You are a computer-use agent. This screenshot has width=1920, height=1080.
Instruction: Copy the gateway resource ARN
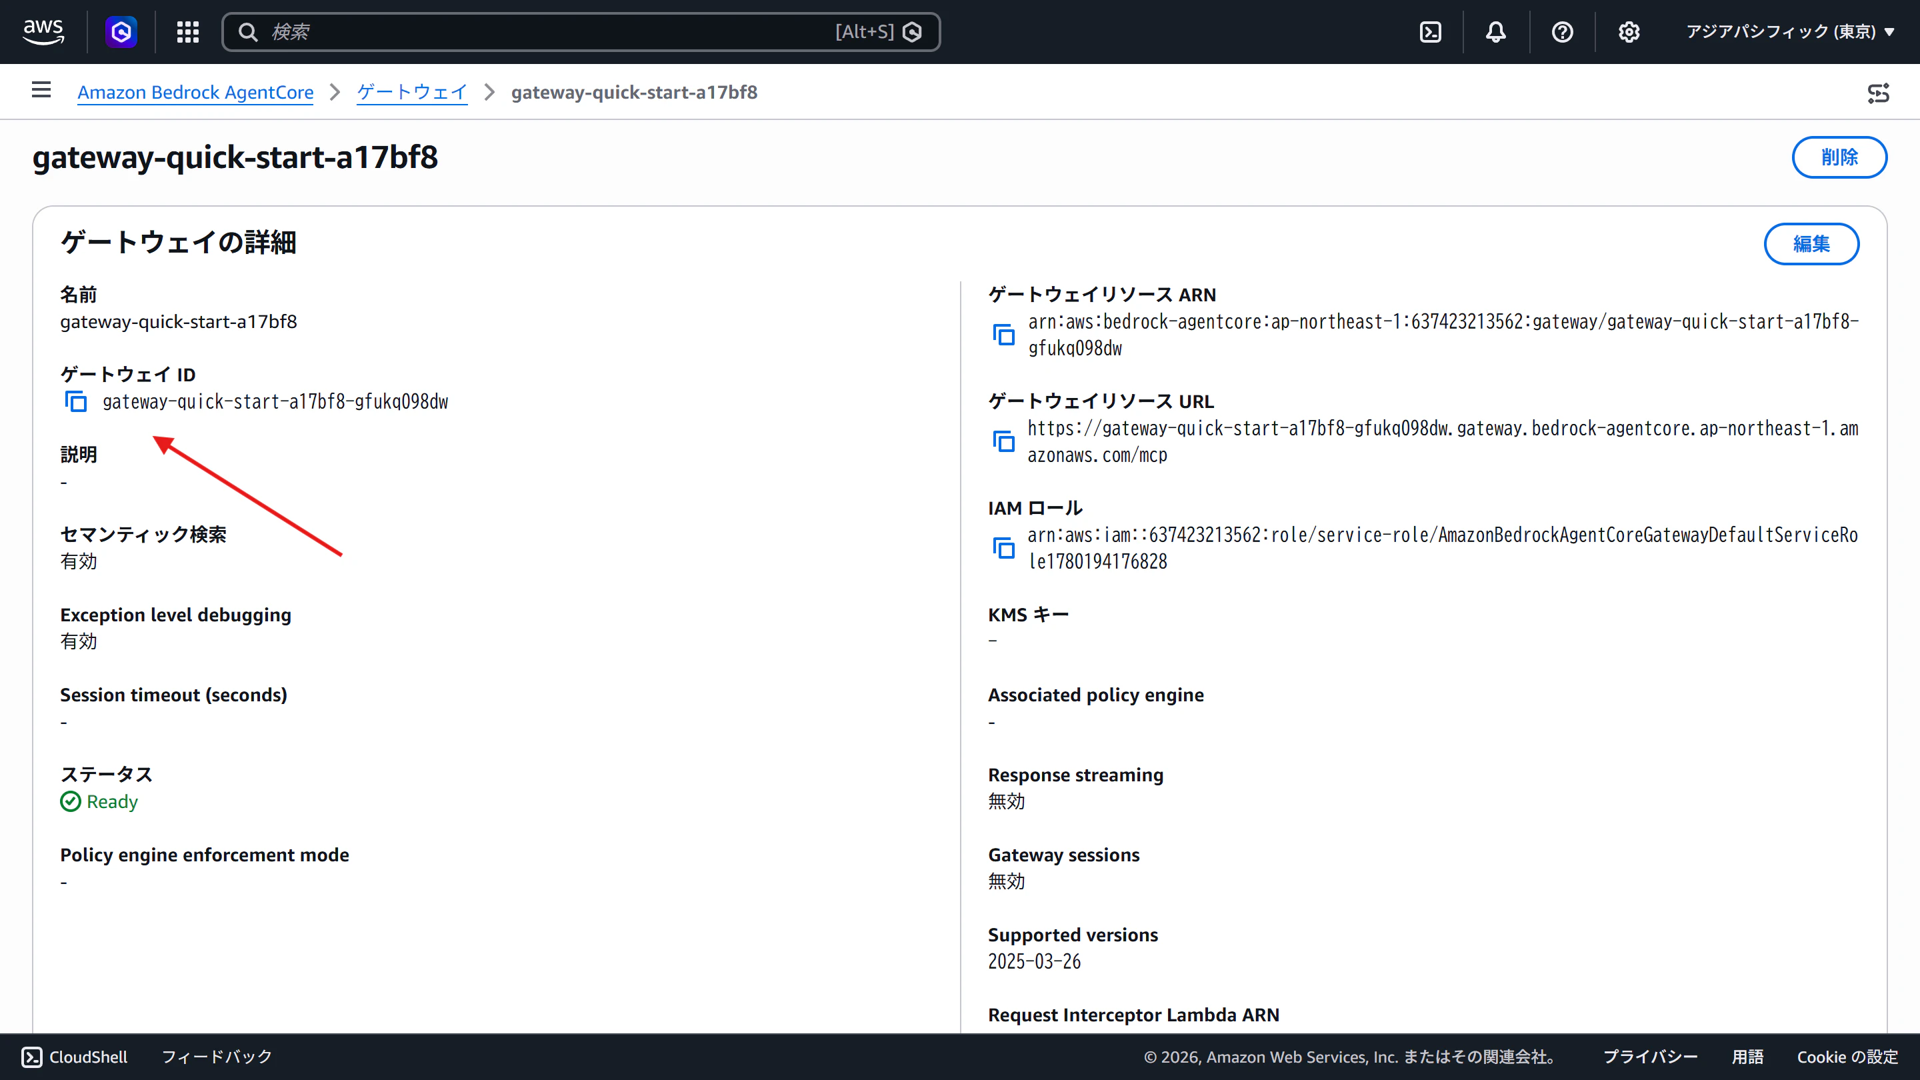1004,335
